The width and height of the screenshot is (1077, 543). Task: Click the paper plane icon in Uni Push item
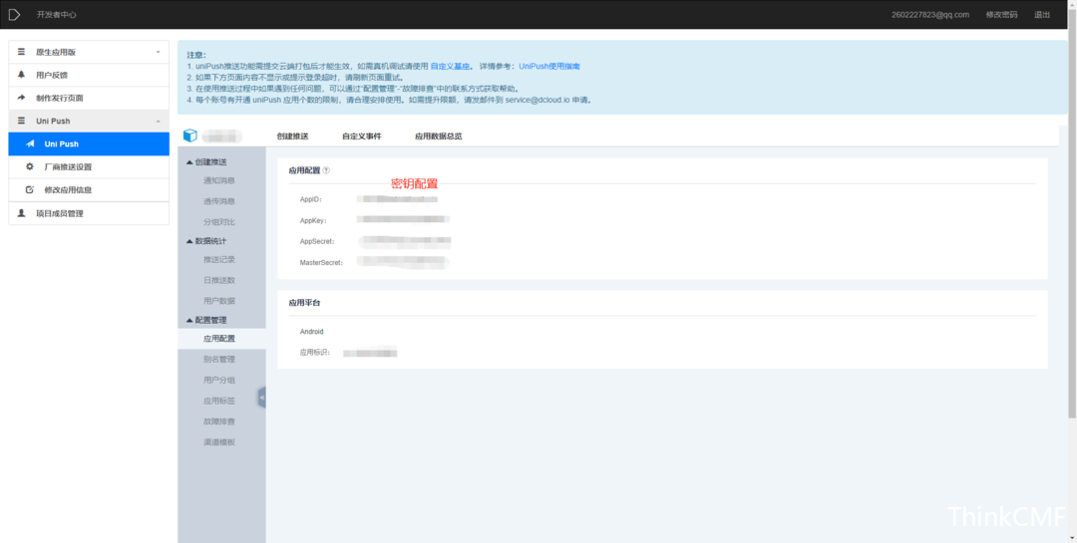click(30, 144)
